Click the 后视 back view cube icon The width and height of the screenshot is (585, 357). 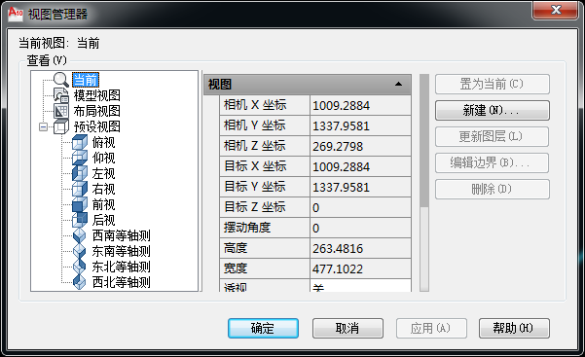point(80,220)
